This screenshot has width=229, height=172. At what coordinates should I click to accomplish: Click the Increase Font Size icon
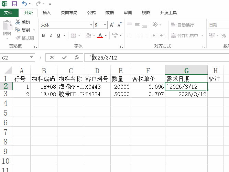[x=112, y=25]
